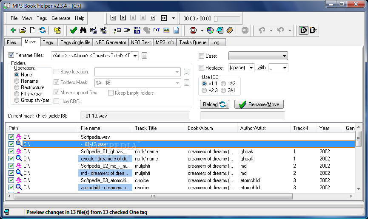Switch to the Tasks Queue tab
The image size is (368, 219).
[193, 42]
